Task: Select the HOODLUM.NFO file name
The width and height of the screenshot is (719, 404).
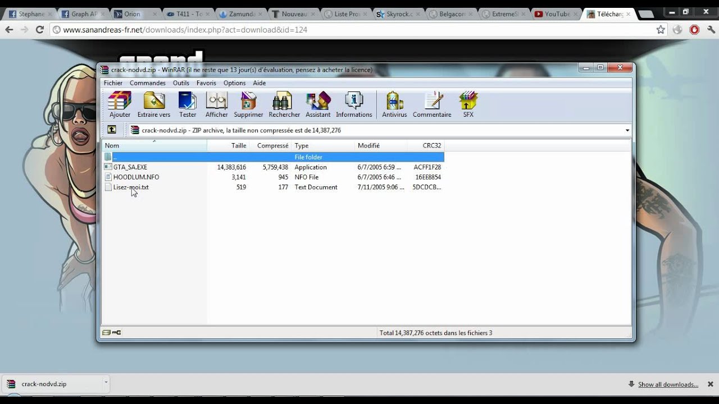Action: (x=136, y=177)
